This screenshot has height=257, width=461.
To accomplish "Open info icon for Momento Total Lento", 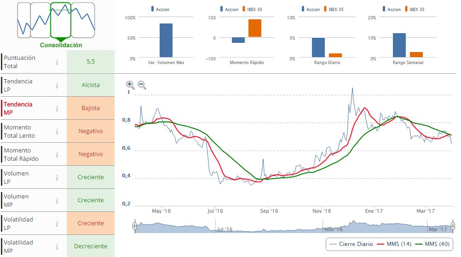I will (x=57, y=131).
